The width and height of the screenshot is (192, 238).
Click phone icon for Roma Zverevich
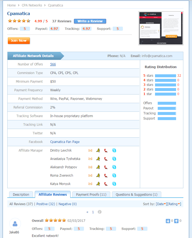pos(106,176)
